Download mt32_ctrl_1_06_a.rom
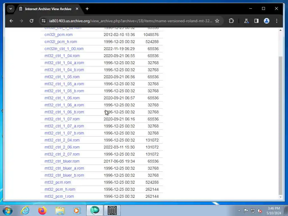 click(64, 105)
